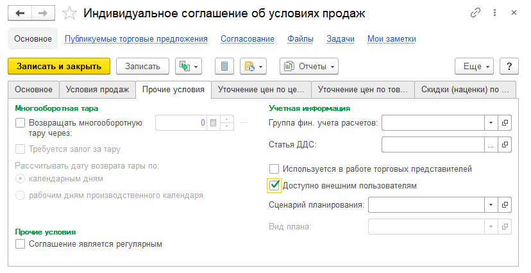Open the form for Сценарий планирования
Screen dimensions: 531x273
(505, 204)
